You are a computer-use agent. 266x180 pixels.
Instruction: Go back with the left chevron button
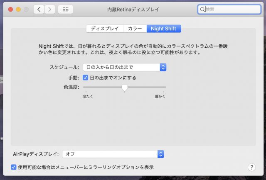click(39, 9)
